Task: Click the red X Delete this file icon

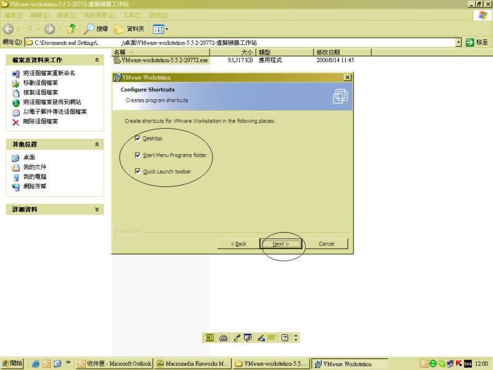Action: point(16,122)
